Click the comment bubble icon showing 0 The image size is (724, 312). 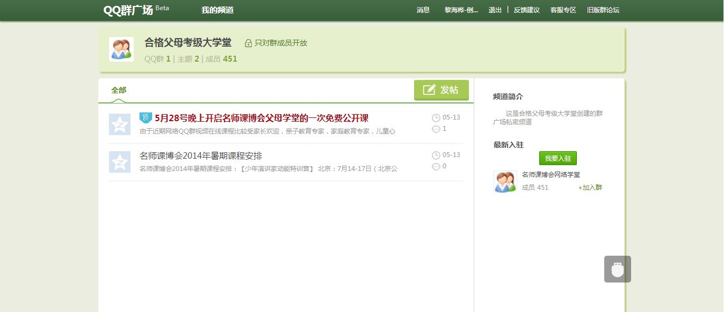pos(436,167)
